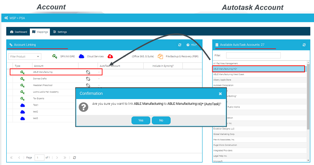Click the Test1 account name
The image size is (314, 165).
(35, 105)
